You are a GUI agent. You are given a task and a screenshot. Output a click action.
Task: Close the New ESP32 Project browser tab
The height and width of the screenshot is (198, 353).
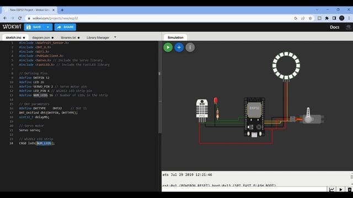[54, 10]
